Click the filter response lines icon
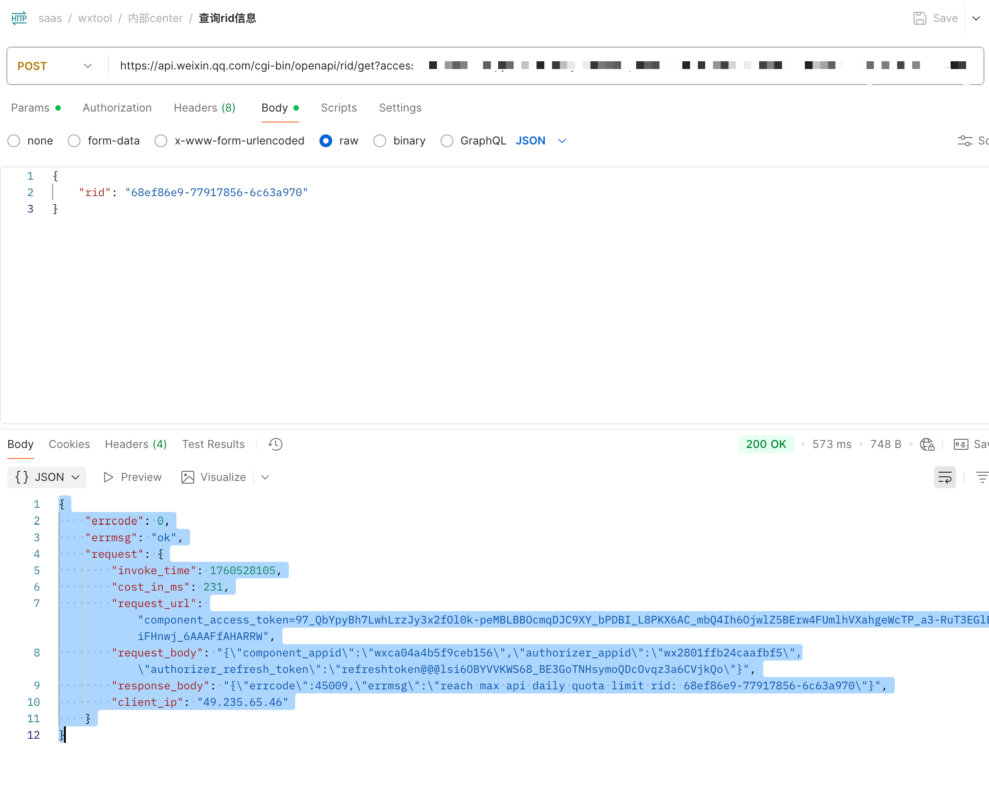Image resolution: width=989 pixels, height=789 pixels. point(982,477)
